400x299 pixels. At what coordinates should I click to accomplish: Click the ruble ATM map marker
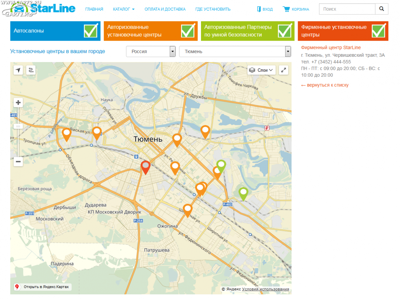point(267,128)
